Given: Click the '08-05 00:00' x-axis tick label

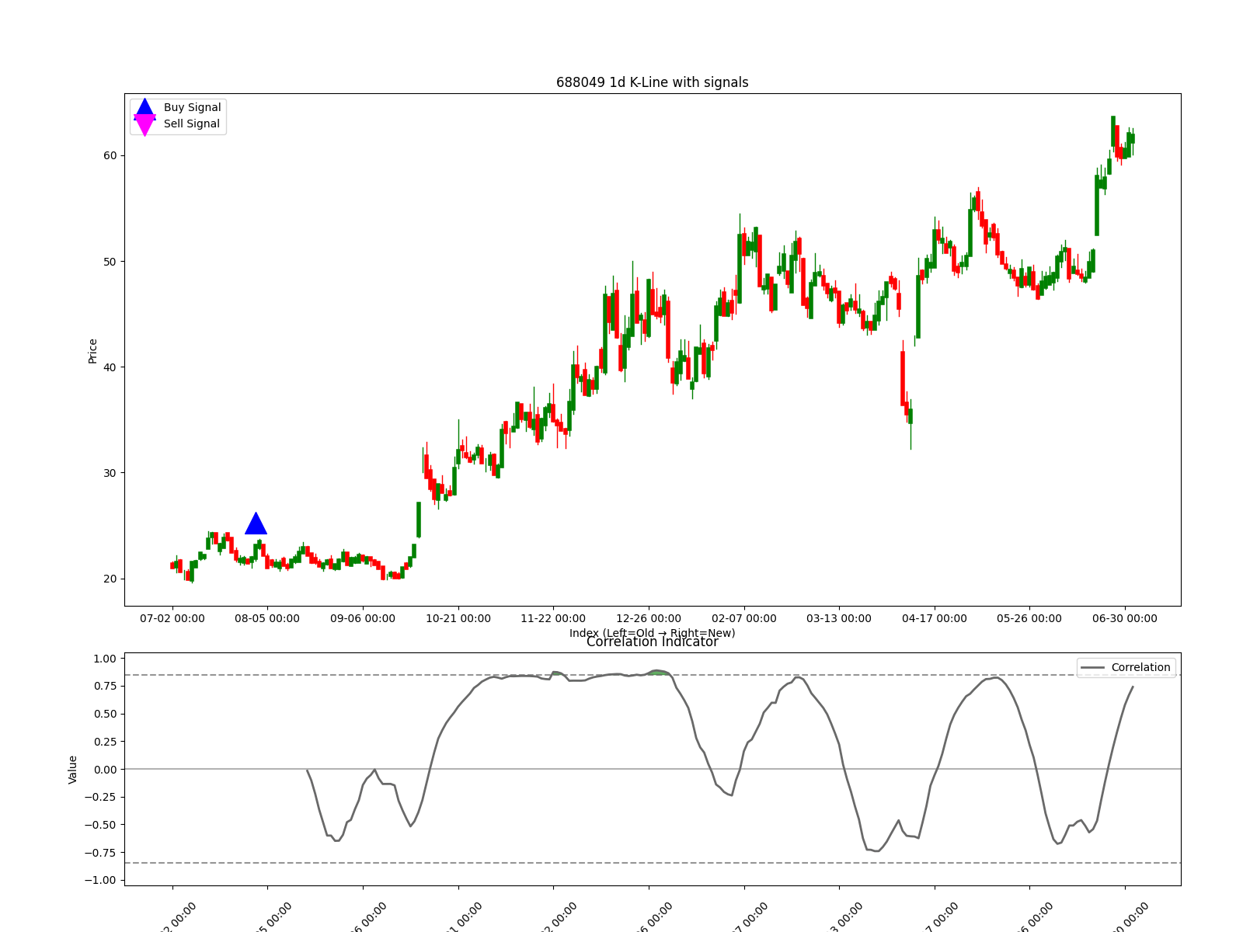Looking at the screenshot, I should pos(267,618).
